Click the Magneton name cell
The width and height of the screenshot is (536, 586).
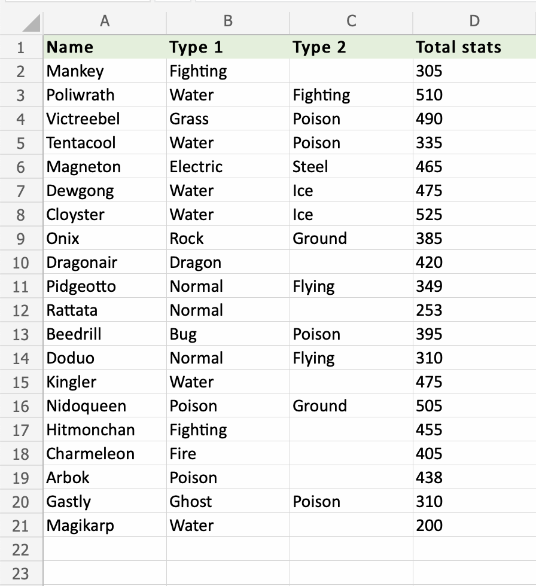(x=105, y=167)
